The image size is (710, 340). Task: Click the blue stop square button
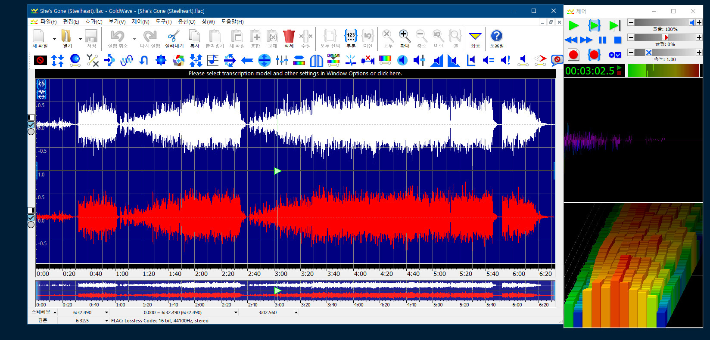pyautogui.click(x=618, y=40)
